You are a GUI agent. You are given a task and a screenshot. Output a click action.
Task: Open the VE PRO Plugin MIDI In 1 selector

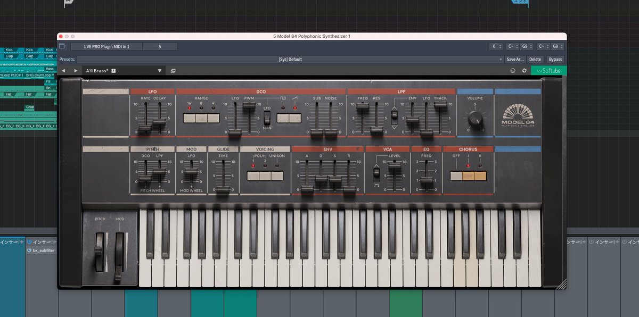pos(106,47)
